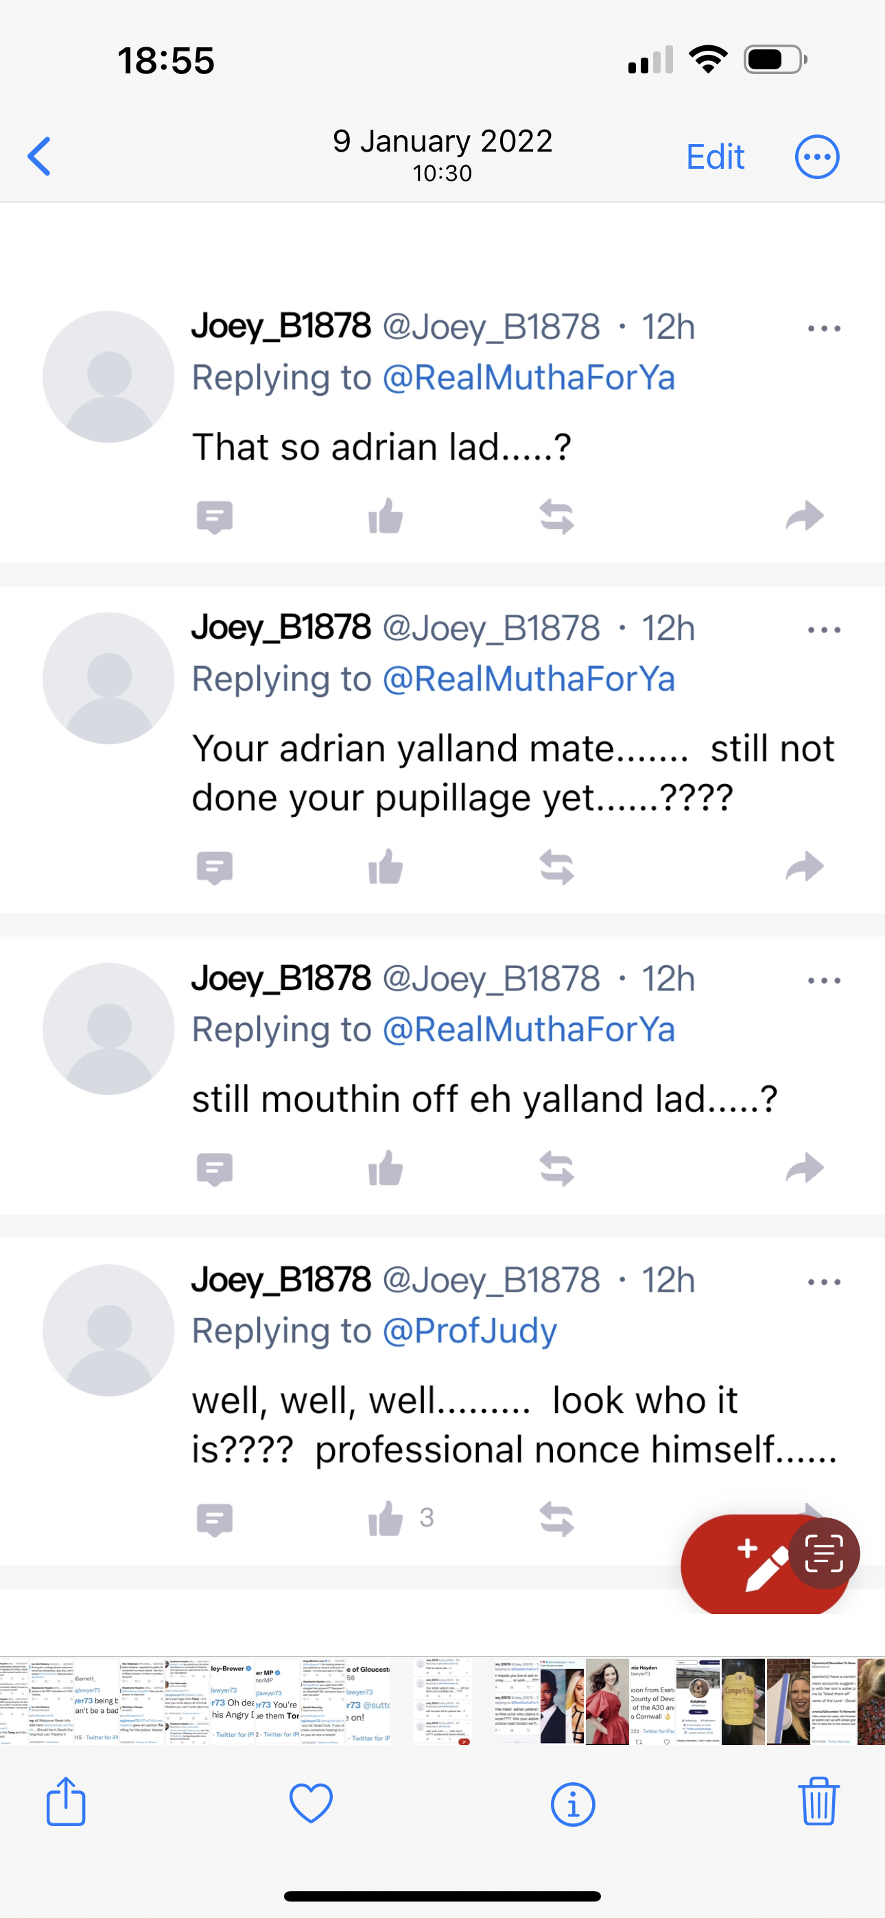Like the "That so adrian lad" tweet
This screenshot has width=885, height=1918.
pyautogui.click(x=386, y=516)
